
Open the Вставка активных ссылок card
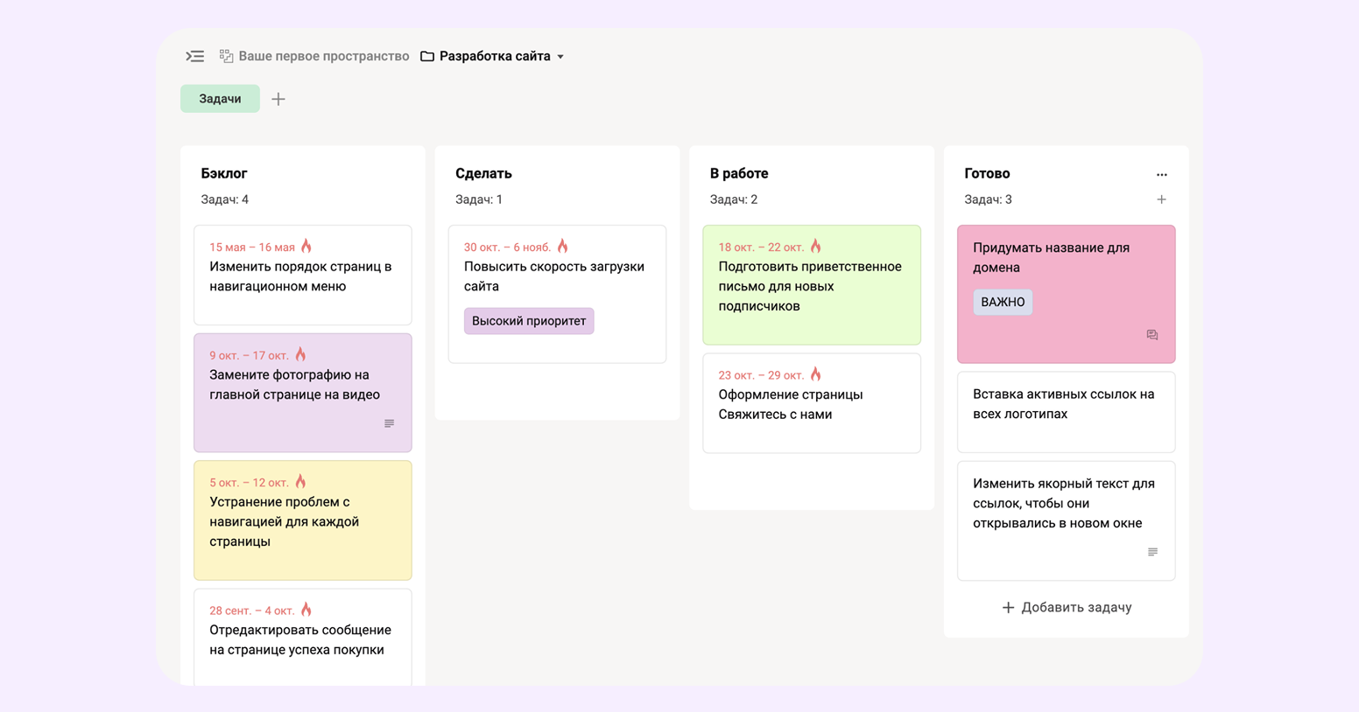click(x=1066, y=412)
